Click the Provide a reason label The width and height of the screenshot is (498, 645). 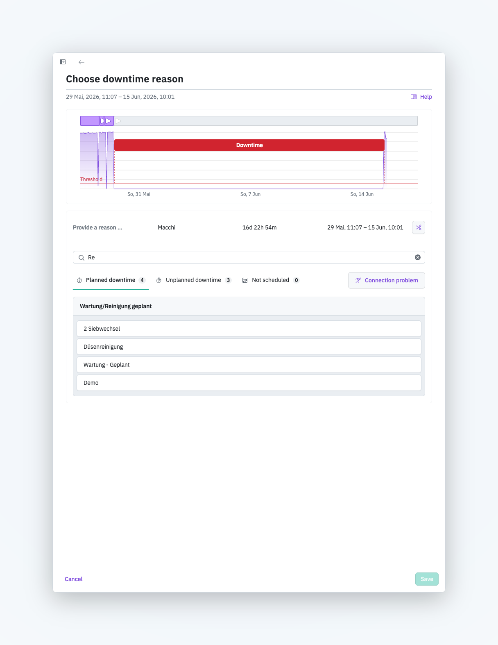click(x=97, y=227)
